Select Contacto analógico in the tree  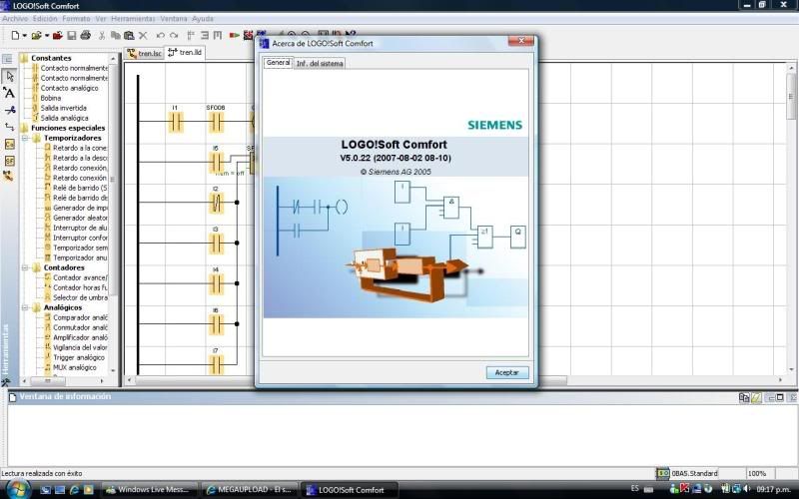[x=69, y=88]
